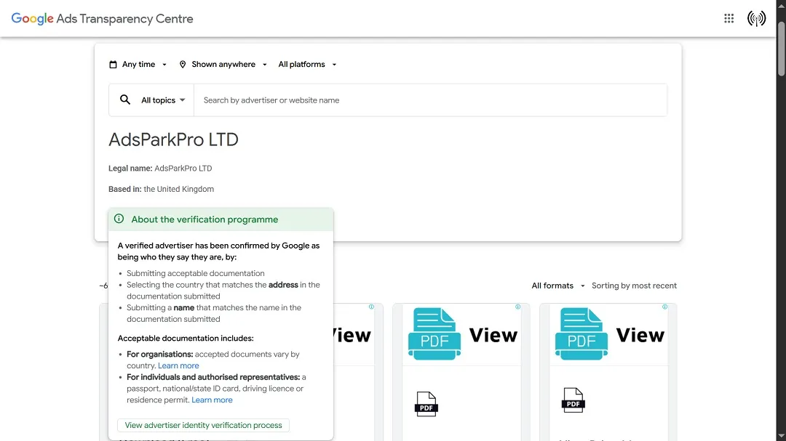Click Legal name: AdsParkPro LTD text
This screenshot has height=441, width=786.
[160, 169]
